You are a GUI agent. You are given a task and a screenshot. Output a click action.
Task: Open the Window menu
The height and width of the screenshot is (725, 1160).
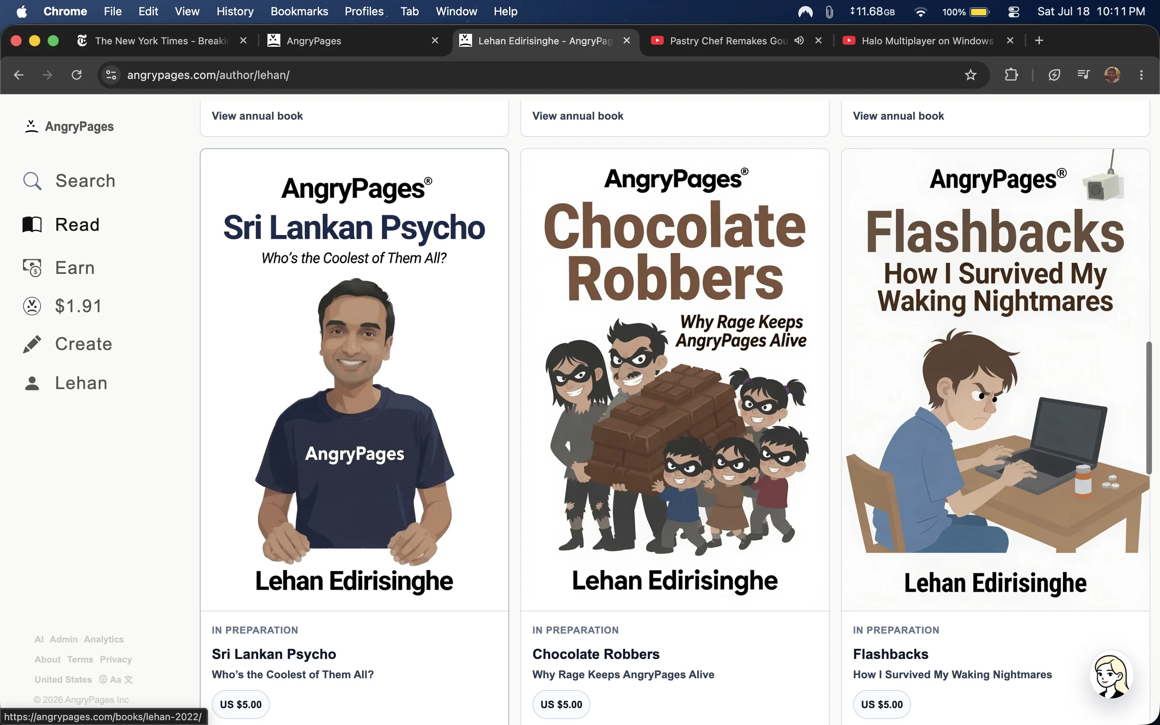[x=456, y=12]
